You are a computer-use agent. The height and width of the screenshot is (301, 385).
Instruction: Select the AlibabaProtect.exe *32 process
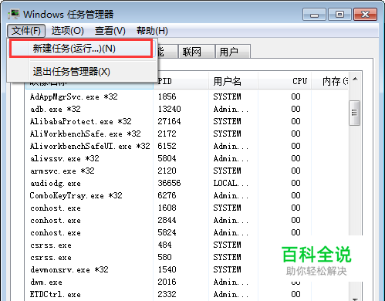[x=81, y=121]
